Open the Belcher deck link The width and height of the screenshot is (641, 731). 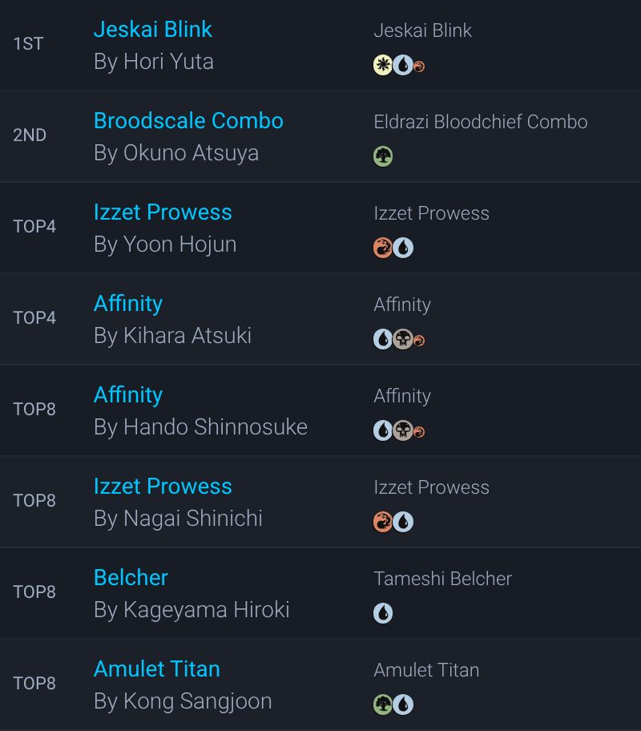click(x=131, y=578)
